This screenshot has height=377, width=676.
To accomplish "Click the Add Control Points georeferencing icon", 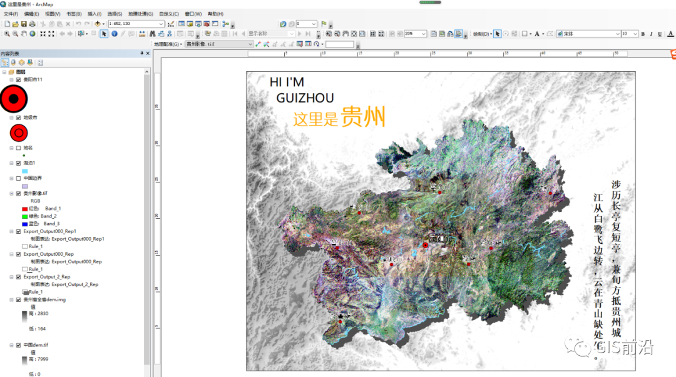I will (x=258, y=44).
